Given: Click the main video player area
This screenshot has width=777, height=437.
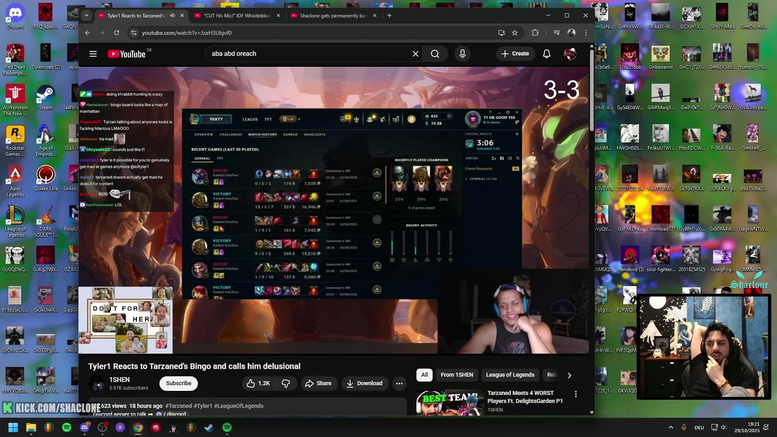Looking at the screenshot, I should click(x=334, y=210).
